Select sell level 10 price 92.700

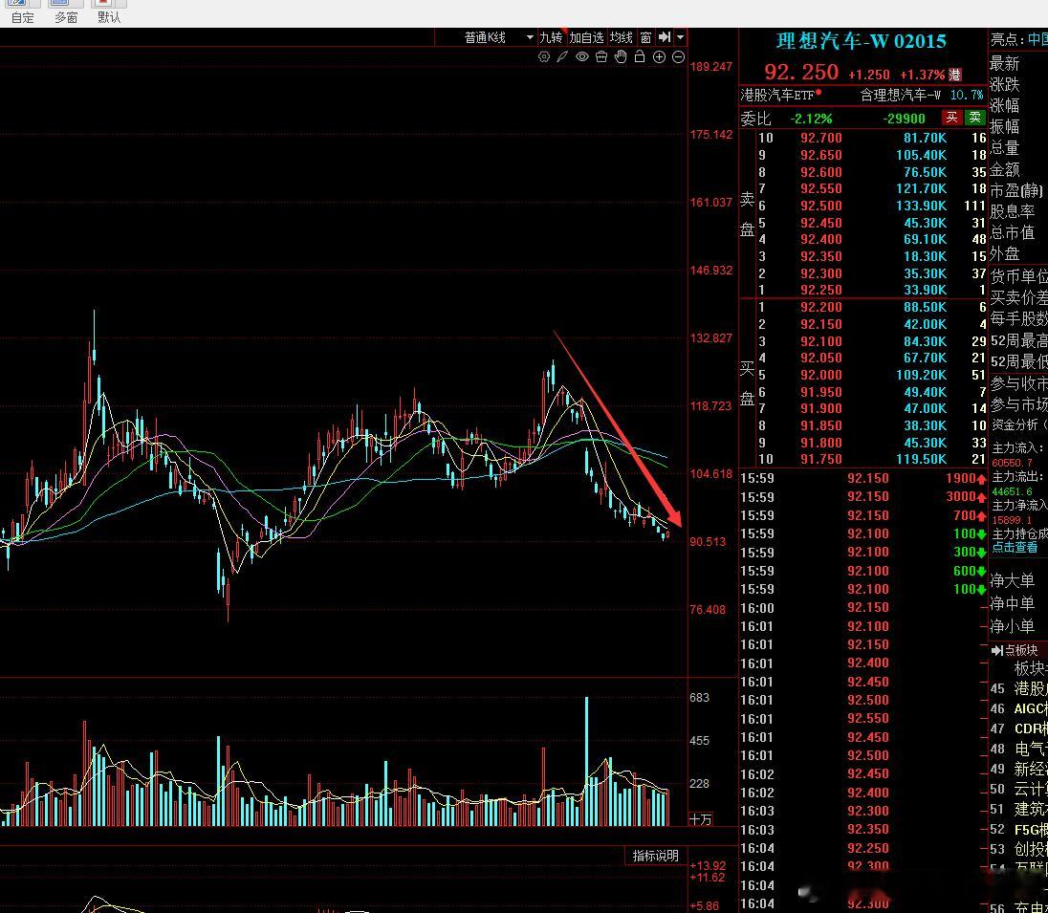tap(820, 139)
